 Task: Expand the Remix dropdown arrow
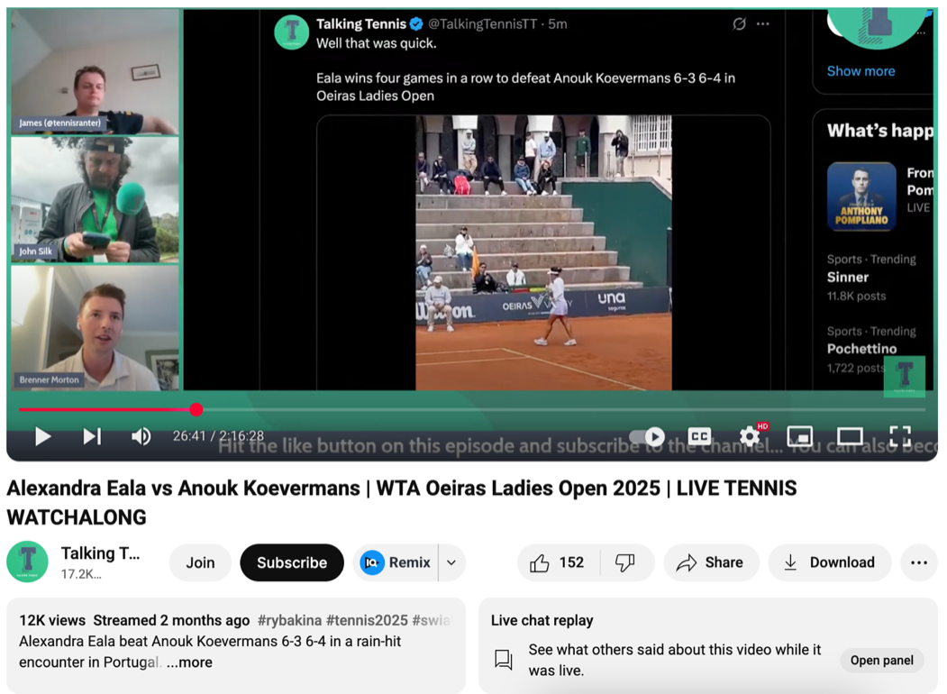(x=451, y=562)
